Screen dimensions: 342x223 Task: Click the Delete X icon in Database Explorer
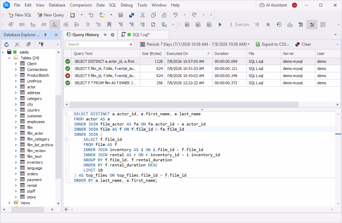17,44
